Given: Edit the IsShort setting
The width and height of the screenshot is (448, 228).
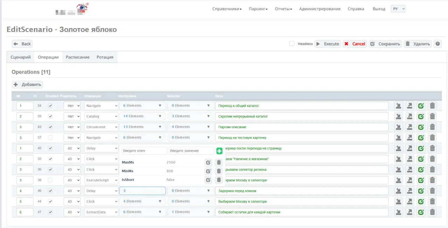Looking at the screenshot, I should (208, 180).
